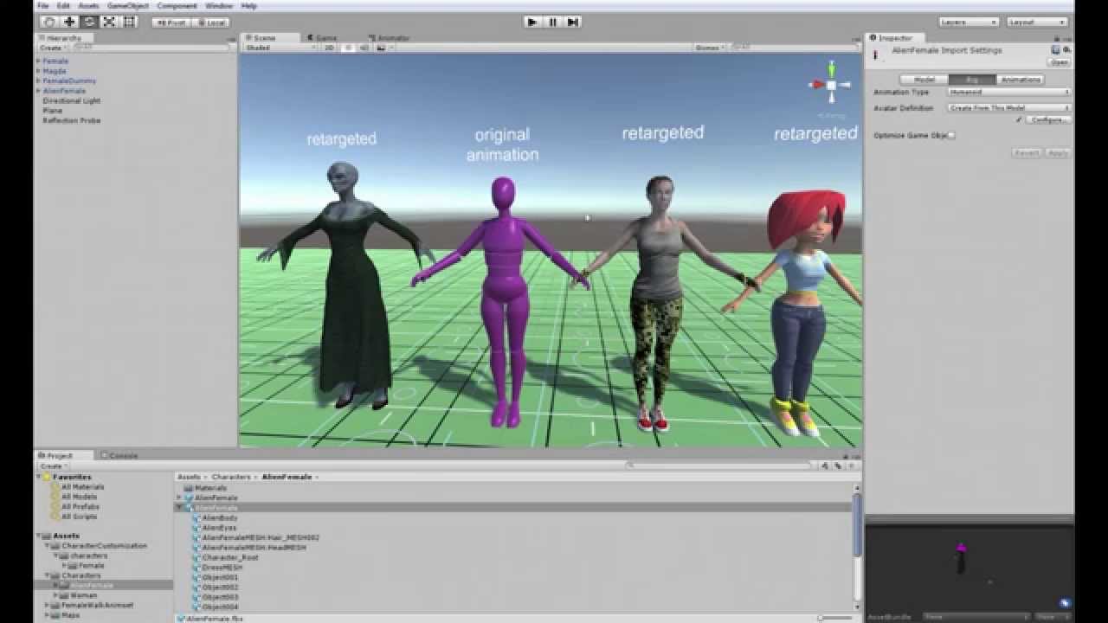Expand the Magda object in Hierarchy

click(38, 71)
